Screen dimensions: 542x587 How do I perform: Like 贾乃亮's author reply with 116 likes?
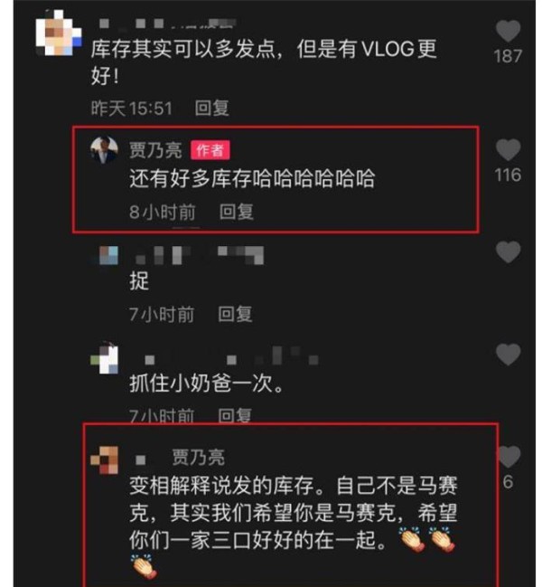click(508, 150)
